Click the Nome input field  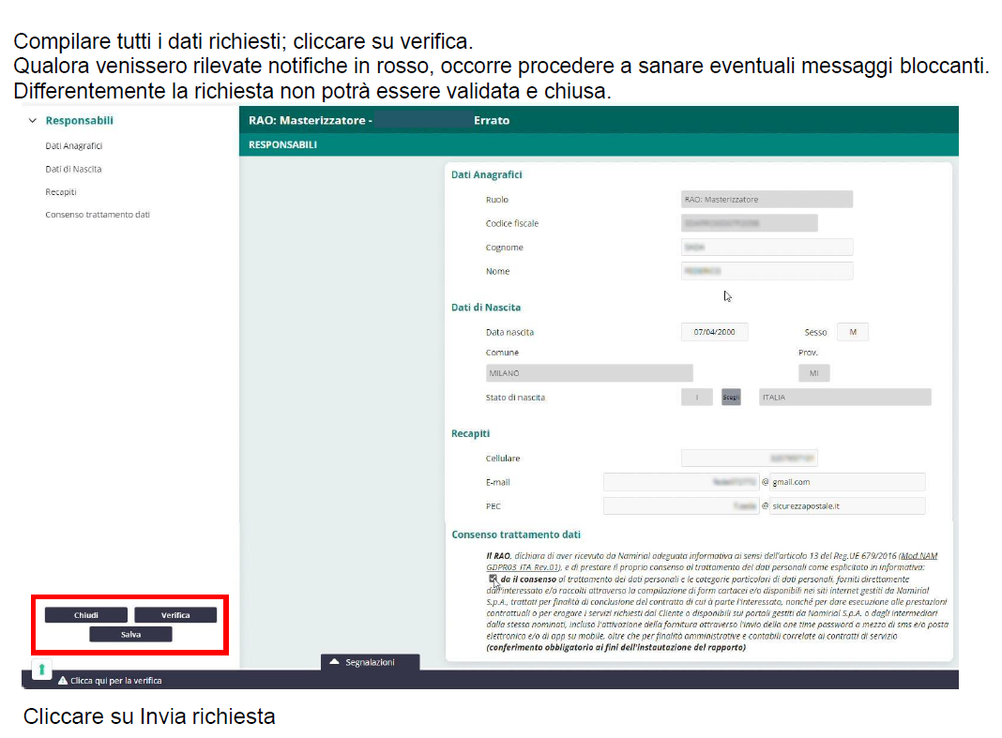[x=767, y=271]
